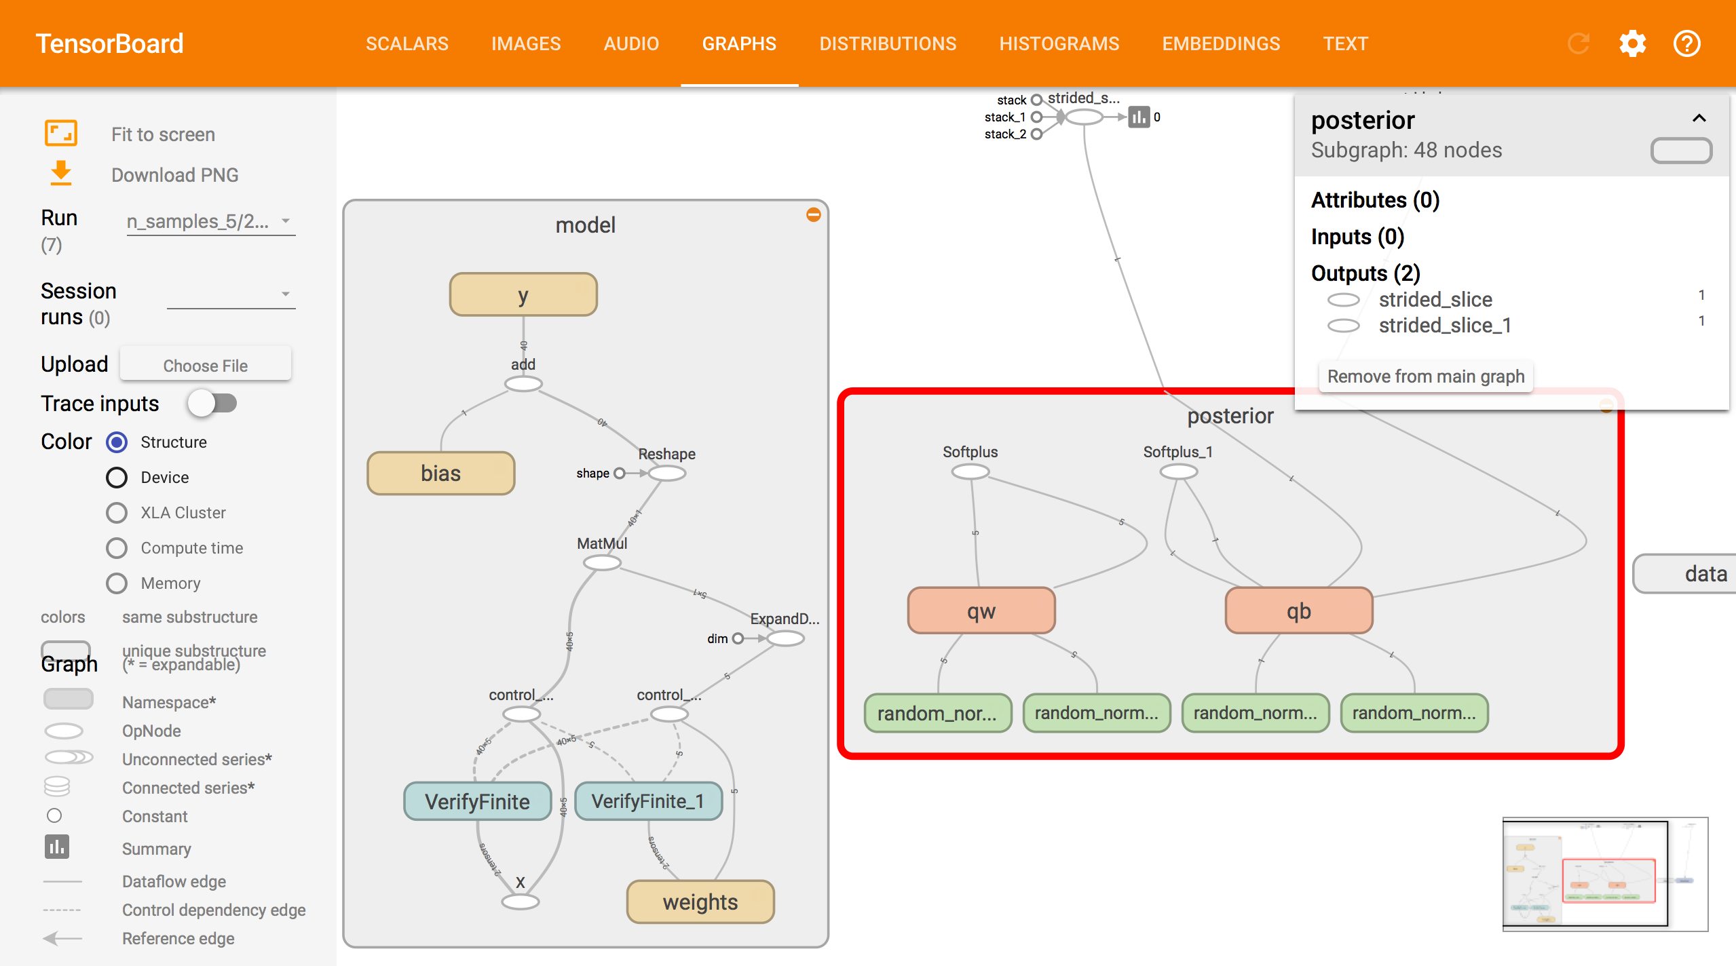This screenshot has height=966, width=1736.
Task: Click the Download PNG arrow icon
Action: coord(61,174)
